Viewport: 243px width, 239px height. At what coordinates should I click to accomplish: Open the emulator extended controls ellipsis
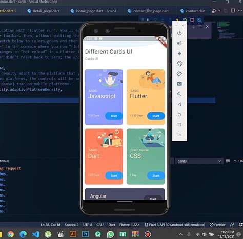179,135
